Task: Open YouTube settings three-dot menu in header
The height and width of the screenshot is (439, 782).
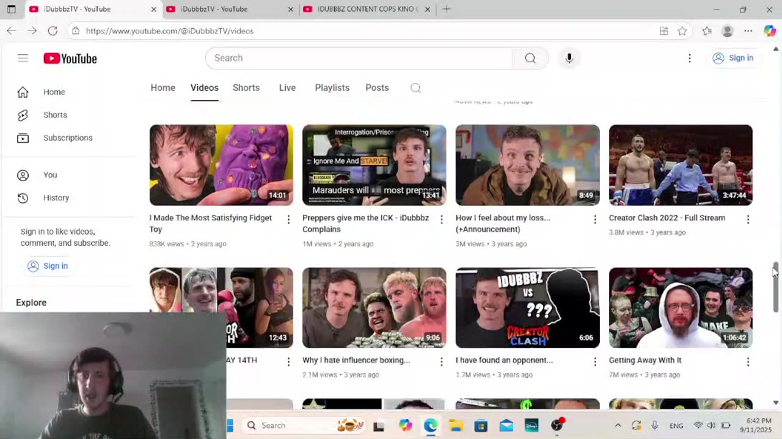Action: (690, 58)
